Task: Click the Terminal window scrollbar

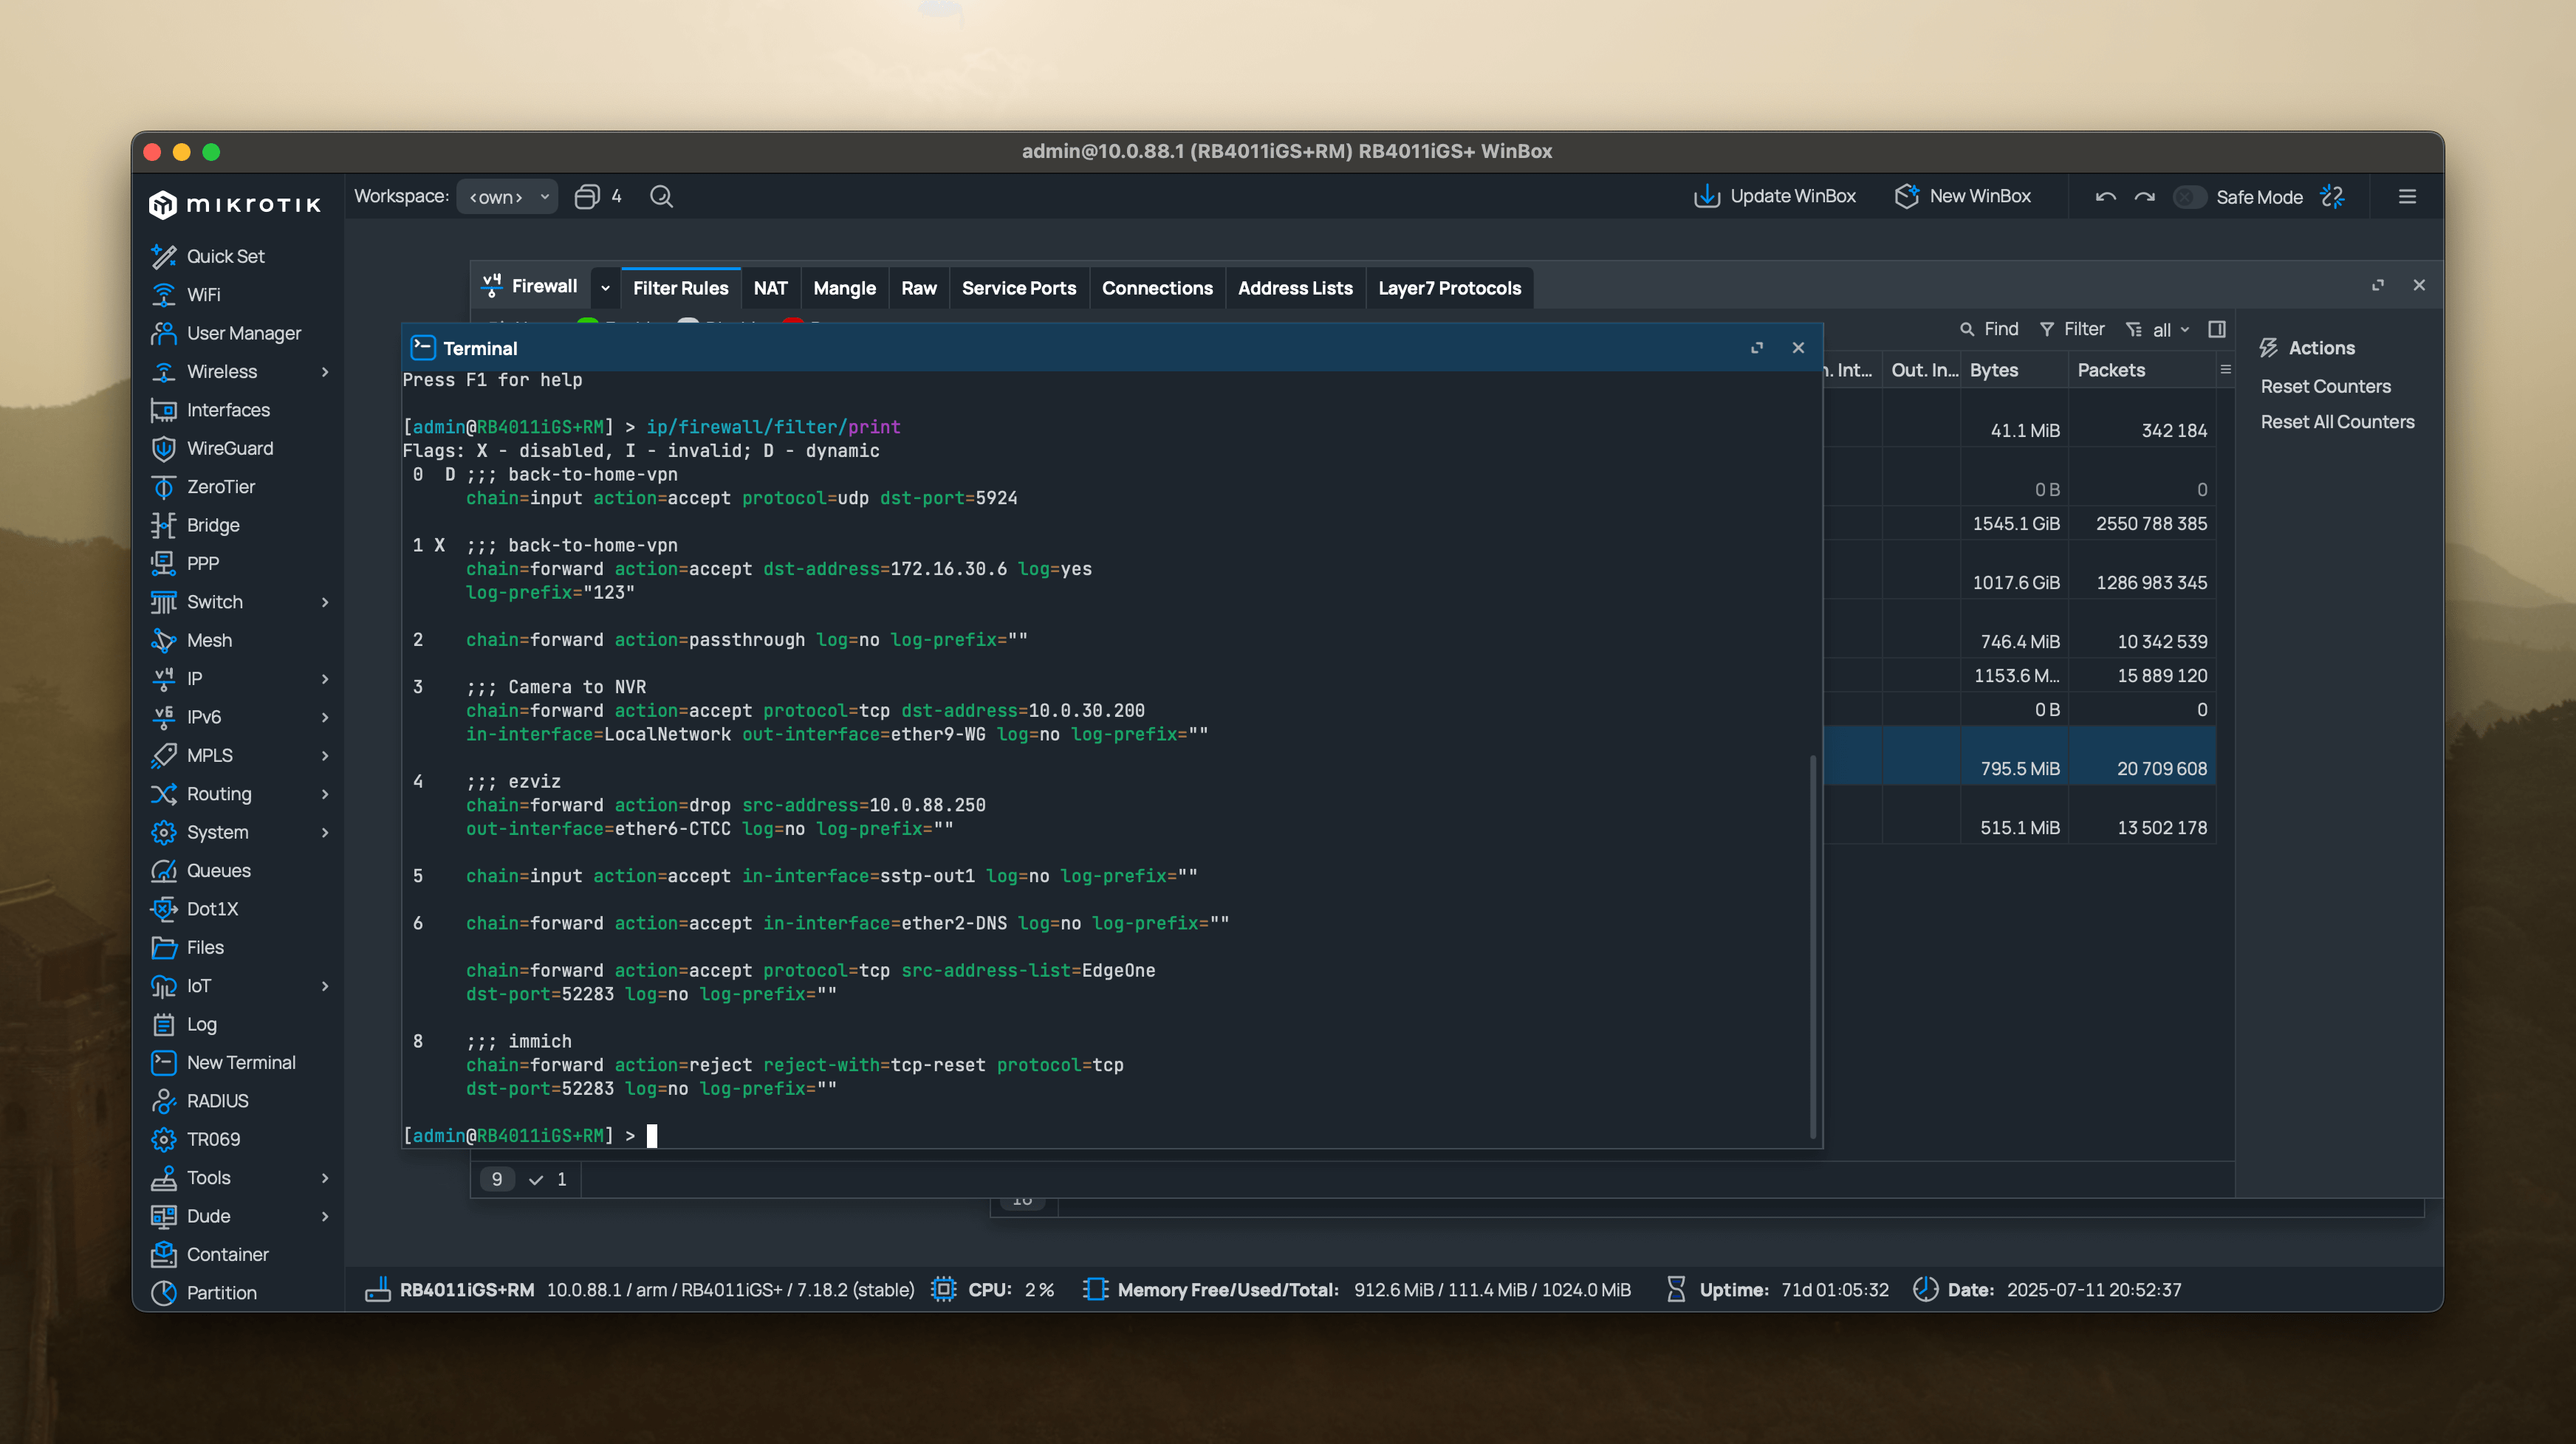Action: tap(1812, 946)
